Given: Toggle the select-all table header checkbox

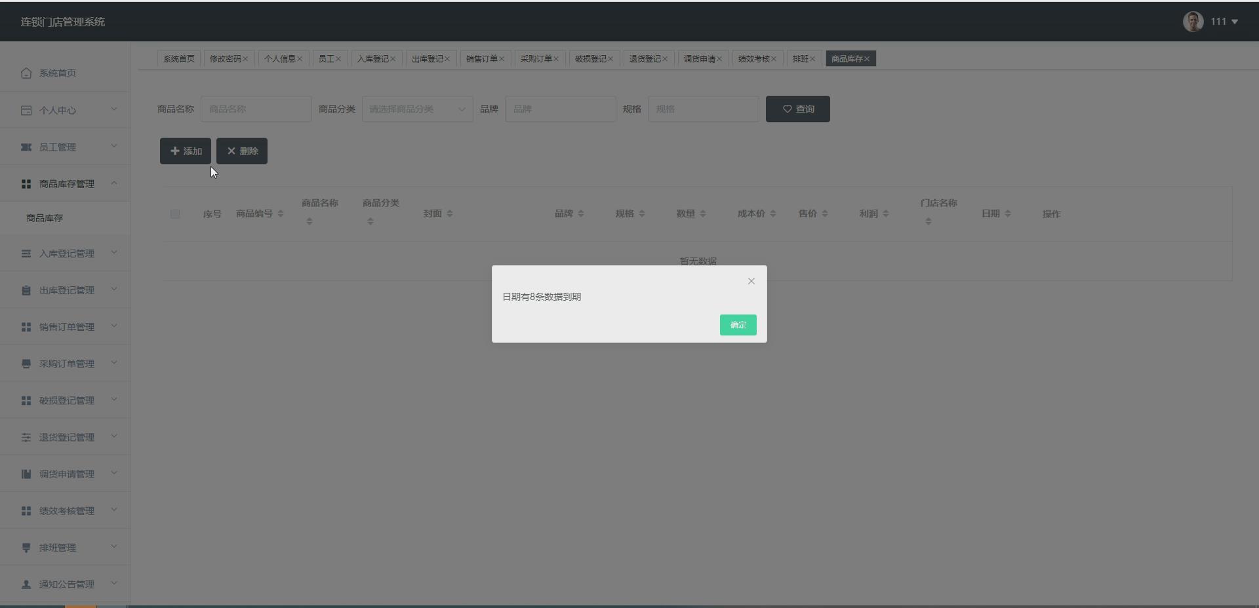Looking at the screenshot, I should [175, 214].
